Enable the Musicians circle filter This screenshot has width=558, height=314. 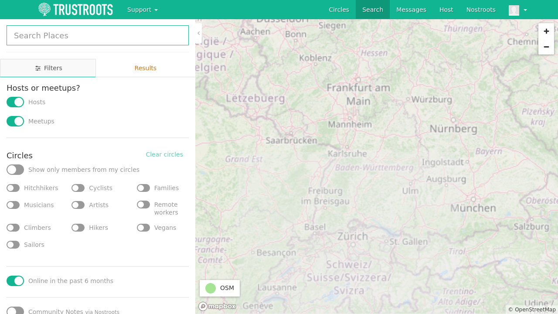pyautogui.click(x=13, y=205)
